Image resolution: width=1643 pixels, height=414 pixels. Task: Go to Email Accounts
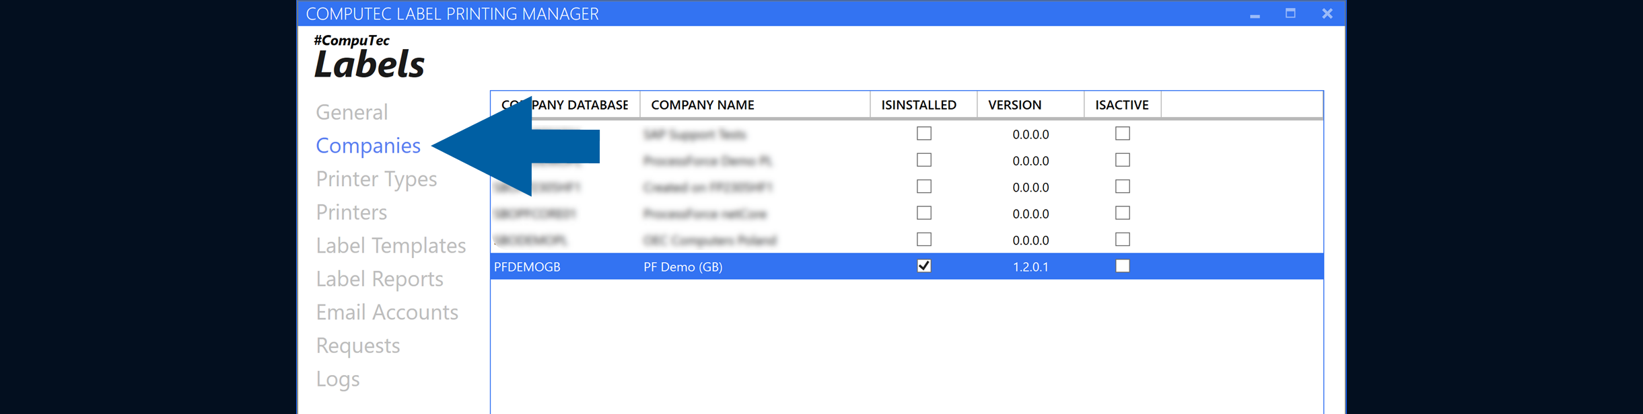(x=387, y=313)
